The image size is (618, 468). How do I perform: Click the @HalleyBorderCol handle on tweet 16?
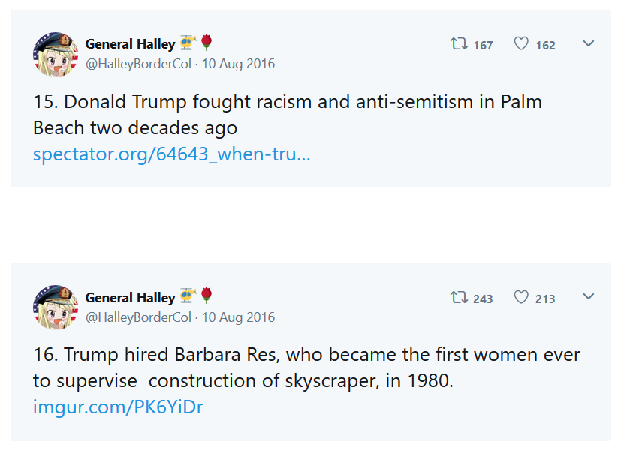click(x=138, y=317)
